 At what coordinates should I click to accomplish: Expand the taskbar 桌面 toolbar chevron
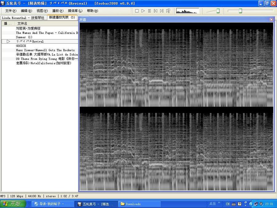(219, 203)
